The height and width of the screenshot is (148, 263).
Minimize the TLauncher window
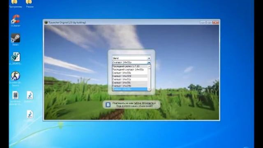click(x=203, y=22)
